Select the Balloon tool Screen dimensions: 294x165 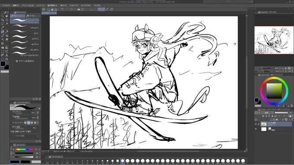(3, 59)
